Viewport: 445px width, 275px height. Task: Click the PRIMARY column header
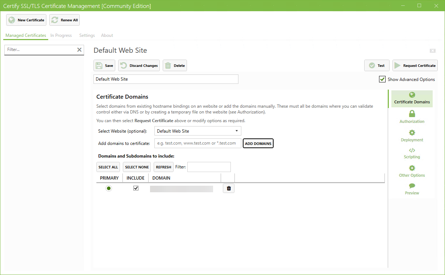109,178
